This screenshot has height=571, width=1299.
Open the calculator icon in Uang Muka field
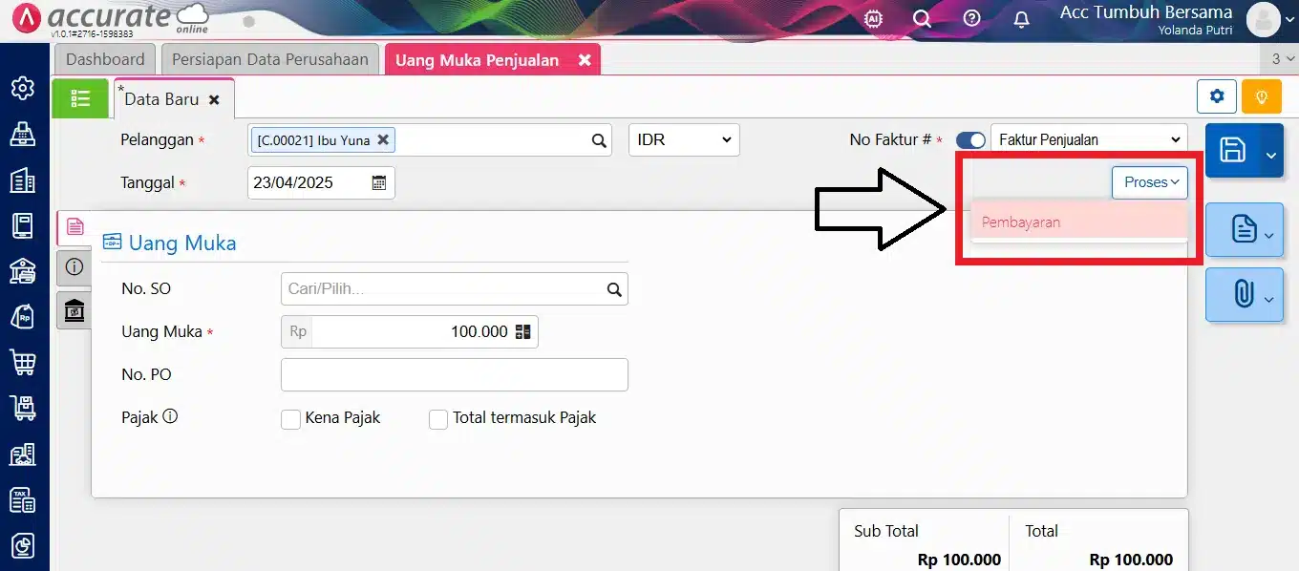[x=522, y=331]
